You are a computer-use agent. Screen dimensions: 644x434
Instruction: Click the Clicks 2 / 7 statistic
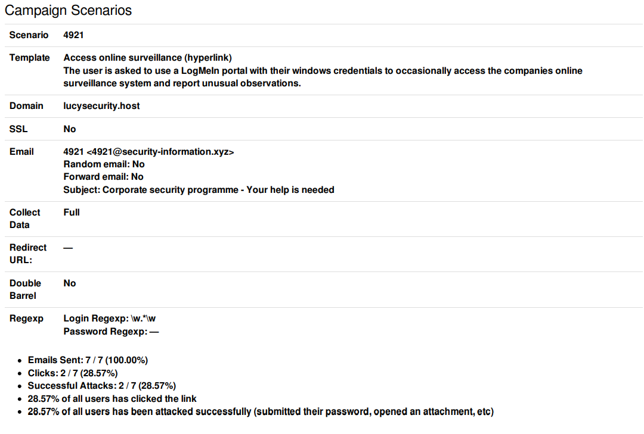tap(73, 373)
